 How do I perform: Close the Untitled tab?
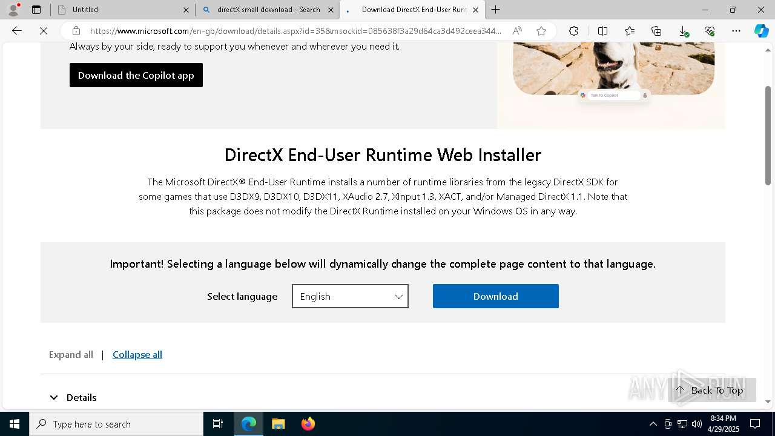point(186,10)
